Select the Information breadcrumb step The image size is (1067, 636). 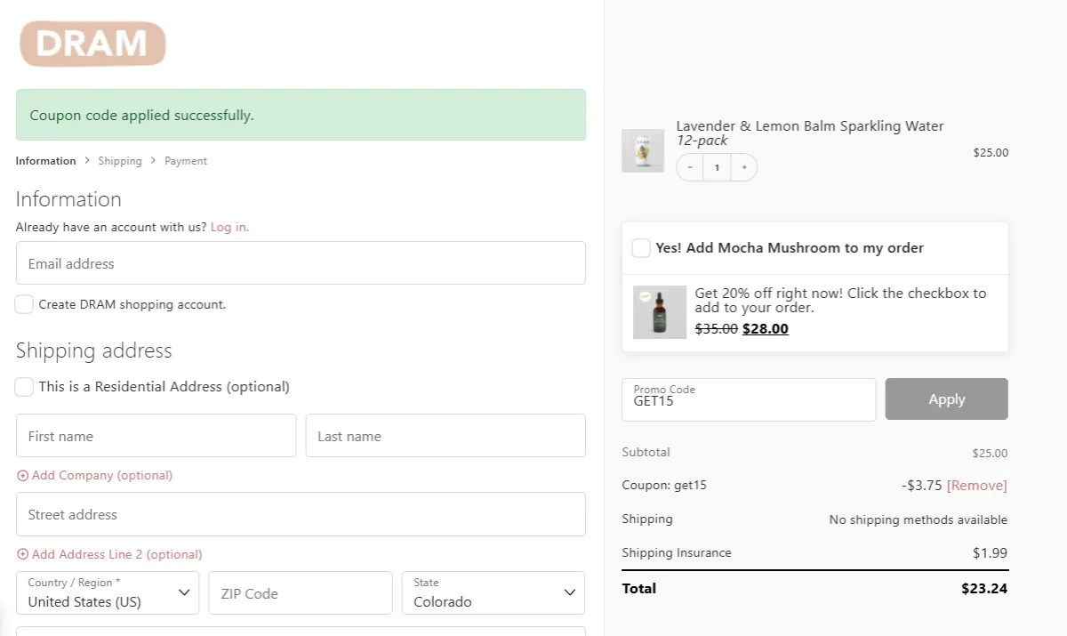click(45, 161)
